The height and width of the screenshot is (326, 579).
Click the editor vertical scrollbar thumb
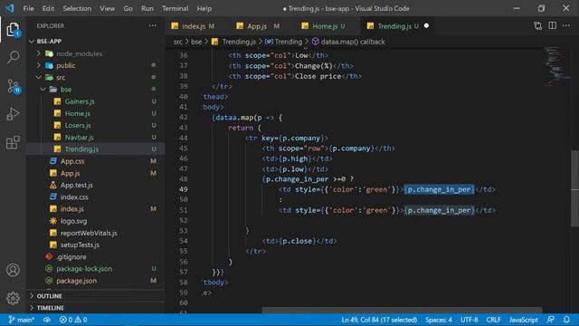pos(575,188)
